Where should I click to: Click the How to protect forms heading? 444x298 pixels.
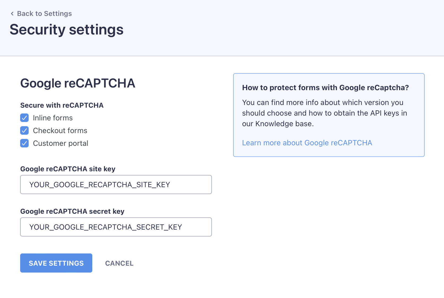[325, 87]
